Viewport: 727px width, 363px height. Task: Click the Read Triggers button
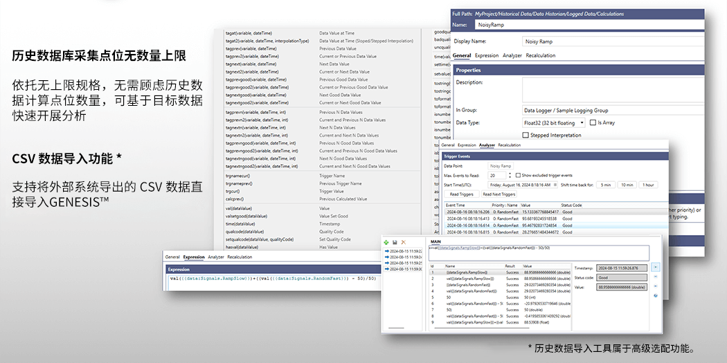tap(461, 194)
